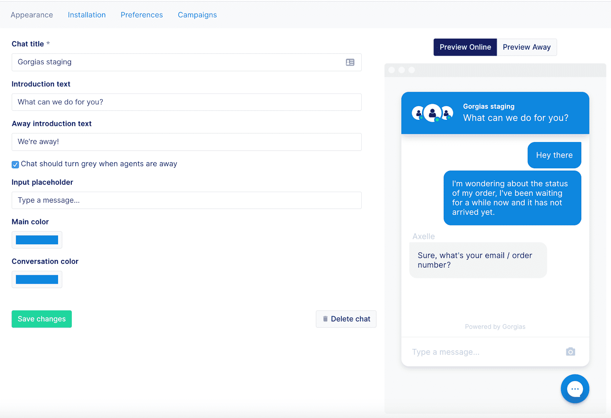The image size is (611, 418).
Task: Click the floating chat bubble launcher icon
Action: pos(575,389)
